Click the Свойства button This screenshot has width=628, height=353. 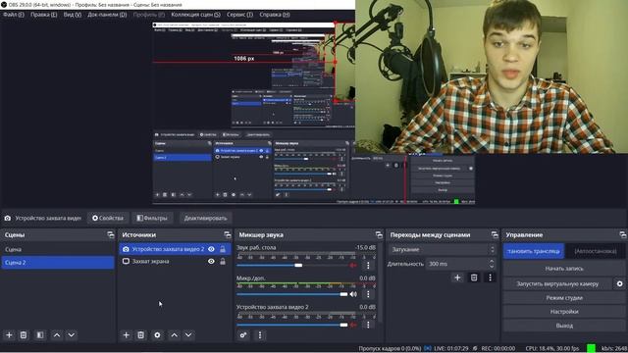[108, 218]
